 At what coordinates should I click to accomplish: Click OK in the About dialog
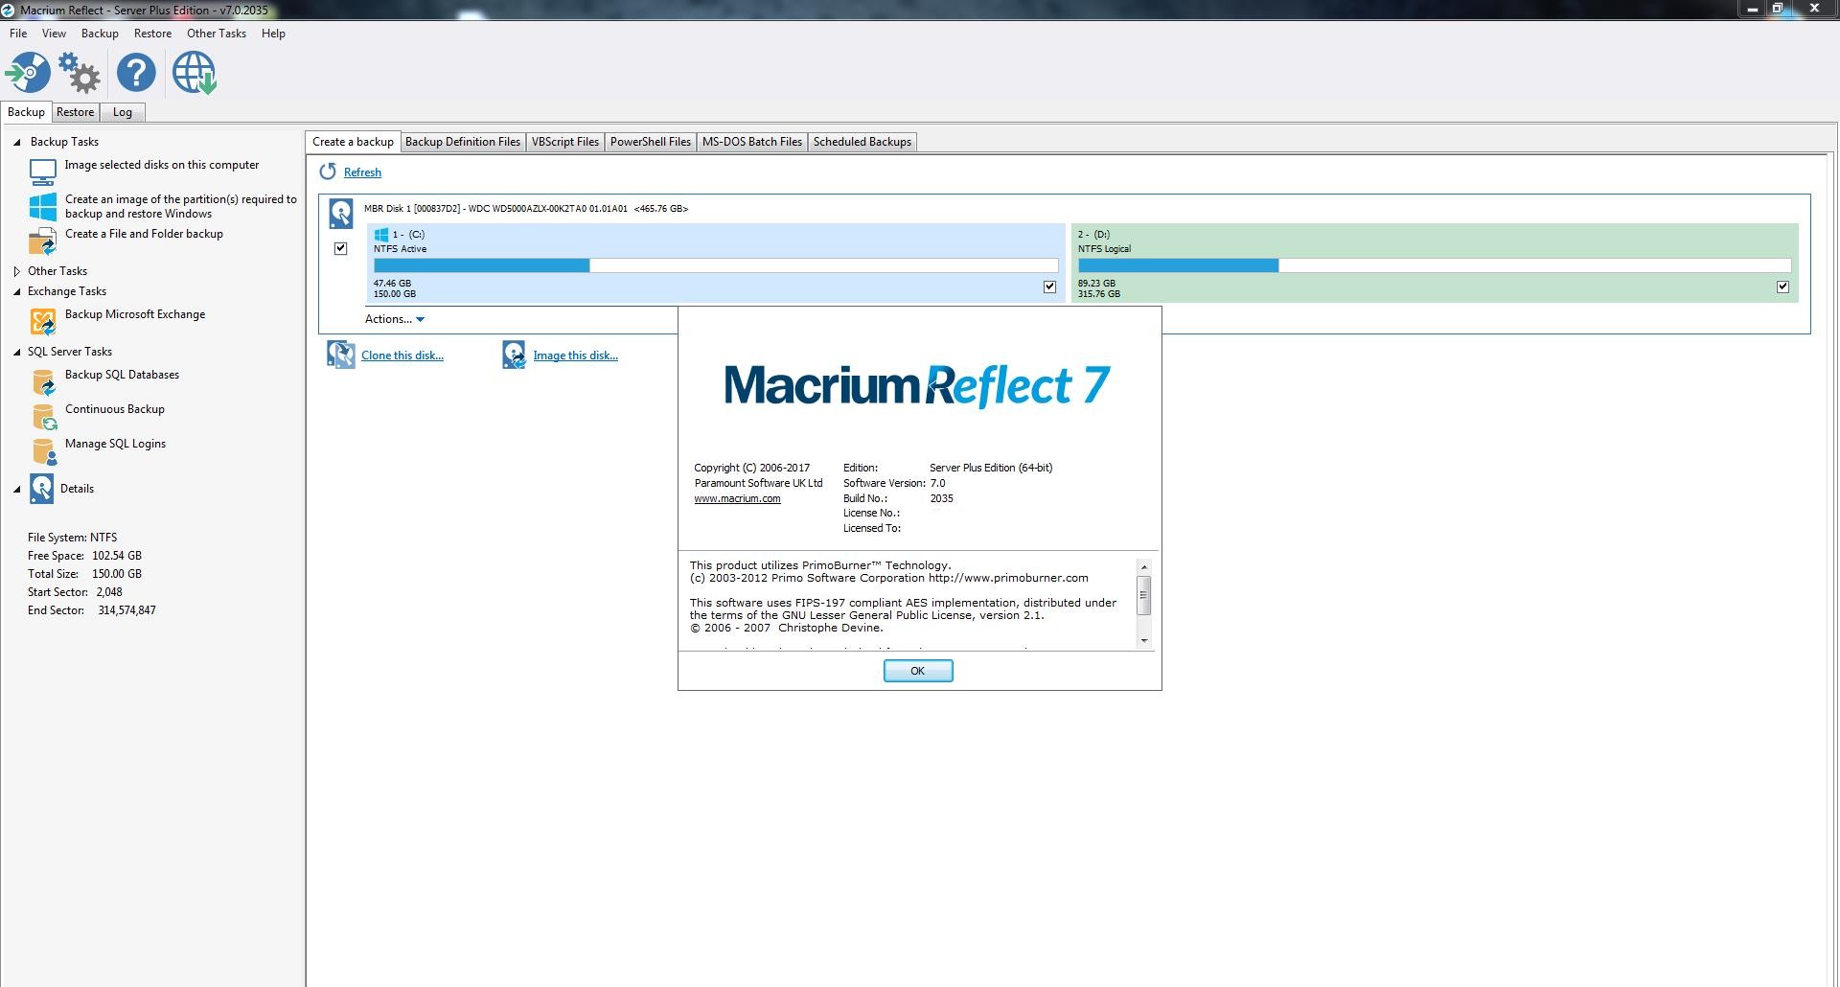click(x=918, y=671)
